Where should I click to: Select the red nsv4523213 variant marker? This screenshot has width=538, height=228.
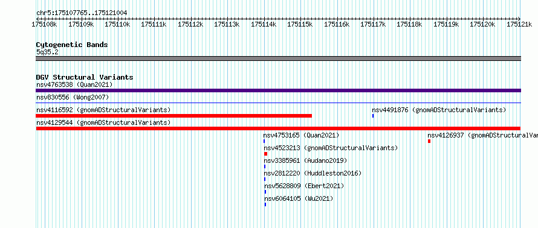pyautogui.click(x=265, y=154)
